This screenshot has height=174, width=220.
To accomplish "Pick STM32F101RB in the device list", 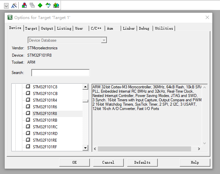I will click(x=45, y=120).
